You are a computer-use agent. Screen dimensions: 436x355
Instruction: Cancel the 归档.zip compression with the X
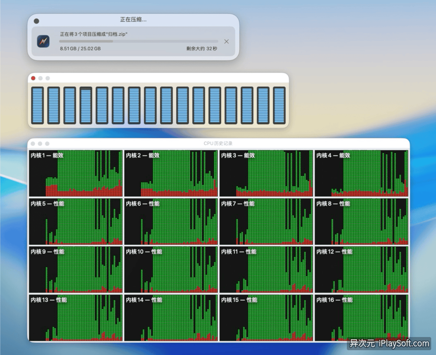tap(226, 41)
